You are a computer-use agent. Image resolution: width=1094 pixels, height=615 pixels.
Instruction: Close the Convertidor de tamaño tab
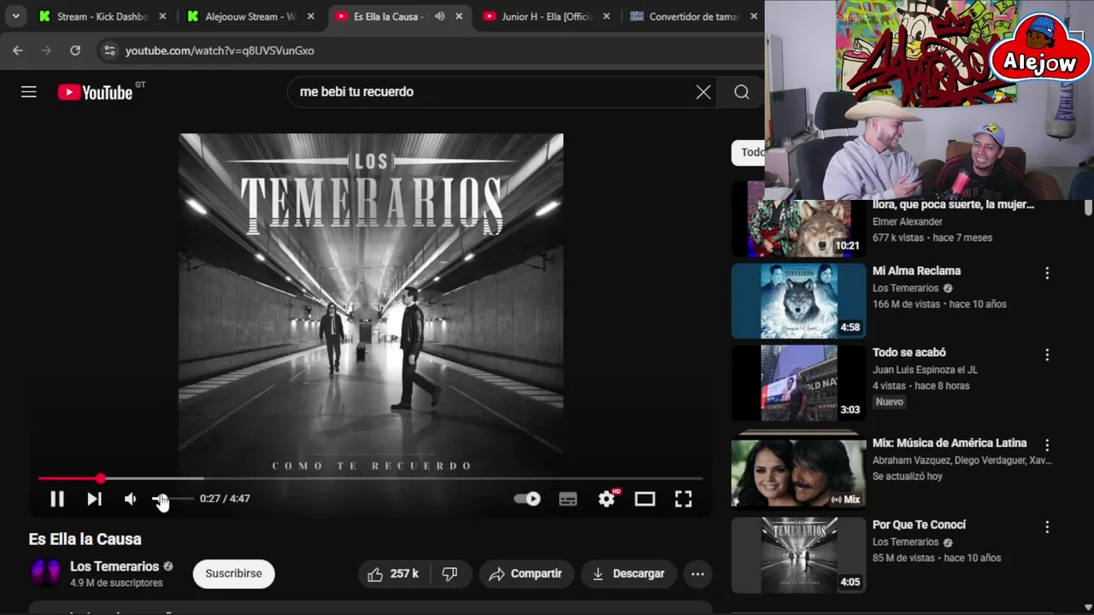tap(754, 16)
